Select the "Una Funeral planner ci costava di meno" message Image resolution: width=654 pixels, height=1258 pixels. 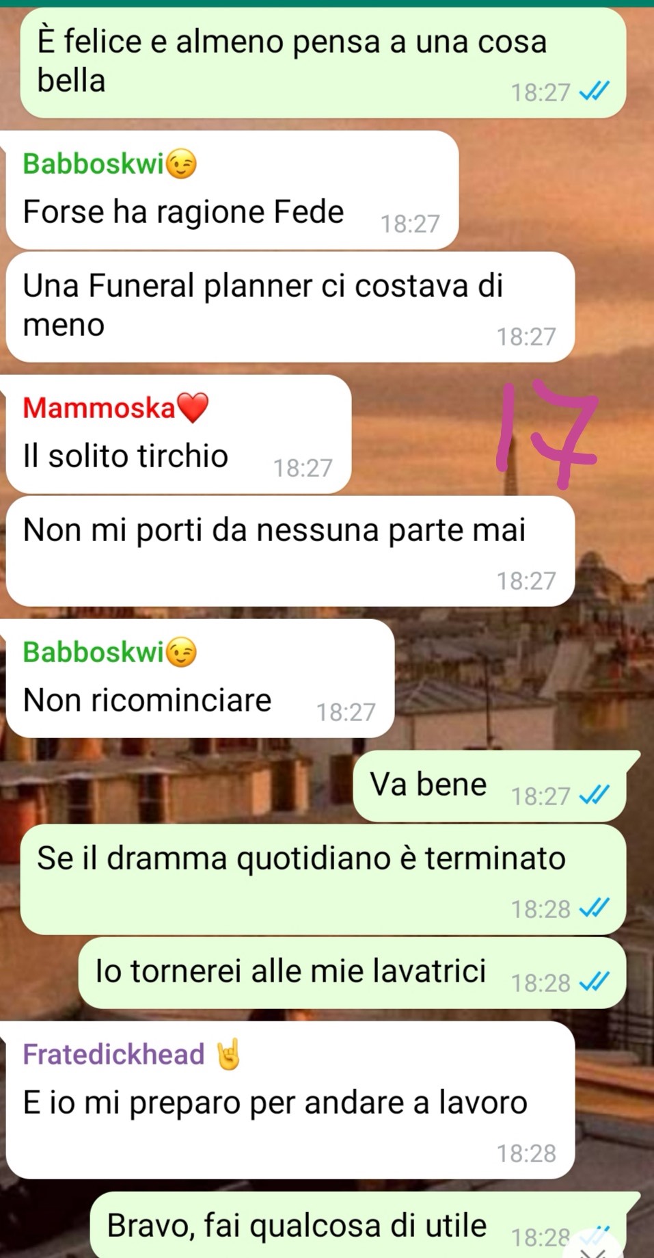pyautogui.click(x=290, y=306)
